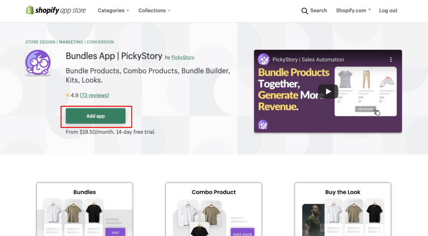
Task: Click the PickyStory watermark logo in video corner
Action: [263, 125]
